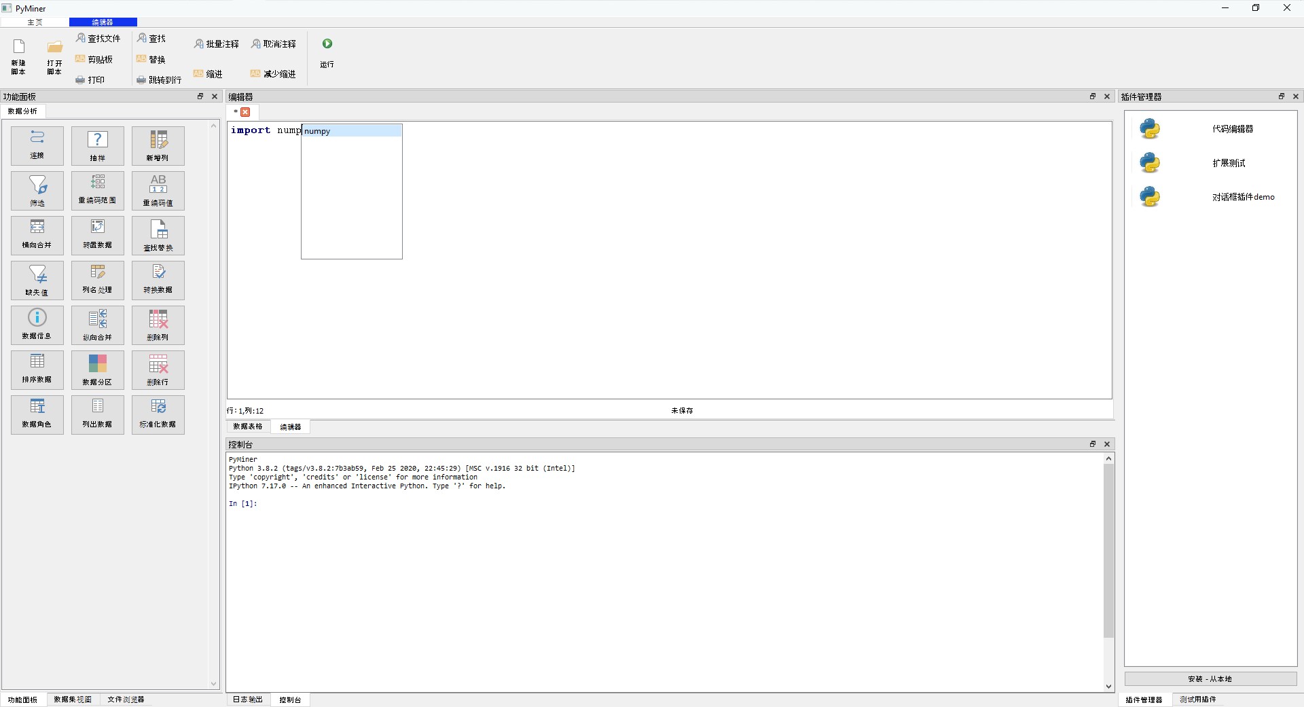Click 取消注释 uncomment
1304x707 pixels.
pos(274,43)
